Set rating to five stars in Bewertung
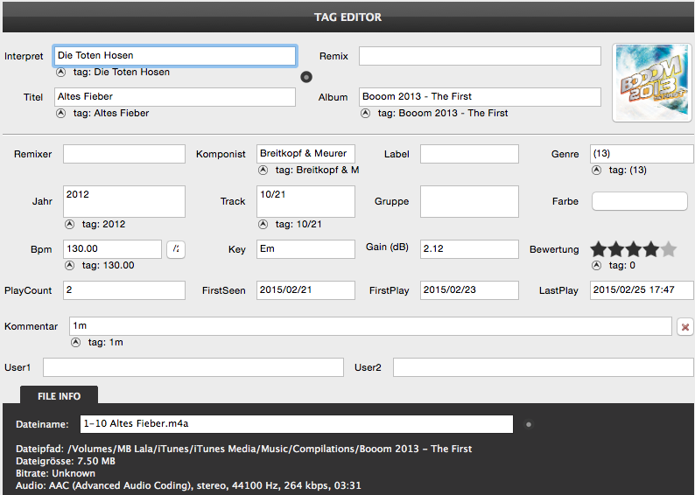The height and width of the screenshot is (495, 695). click(669, 249)
